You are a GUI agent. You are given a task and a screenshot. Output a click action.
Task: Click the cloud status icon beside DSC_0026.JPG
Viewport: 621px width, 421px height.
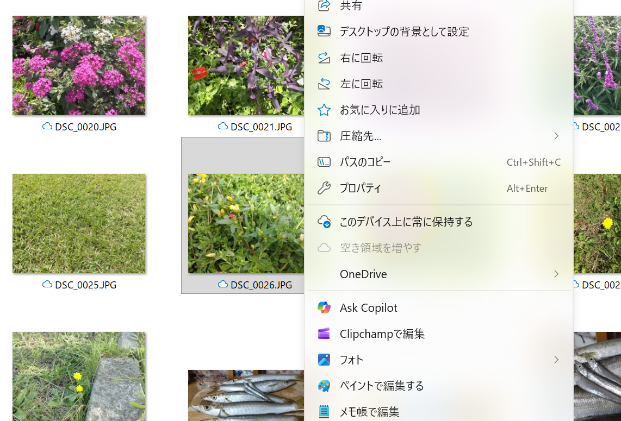click(x=223, y=285)
